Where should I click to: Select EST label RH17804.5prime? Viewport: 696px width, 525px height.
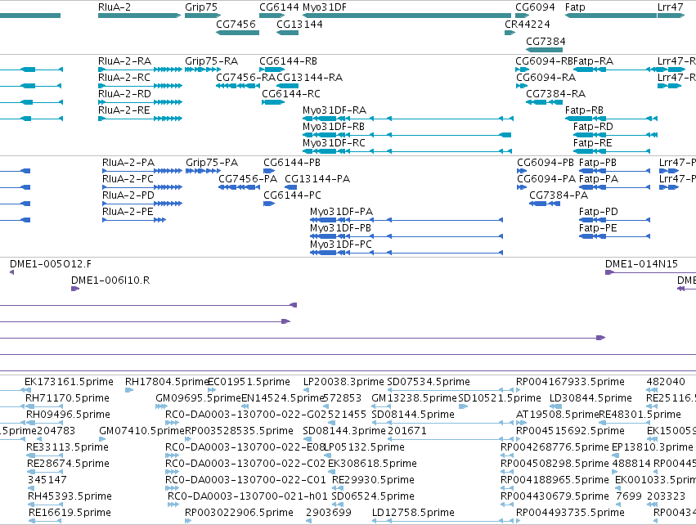[167, 382]
